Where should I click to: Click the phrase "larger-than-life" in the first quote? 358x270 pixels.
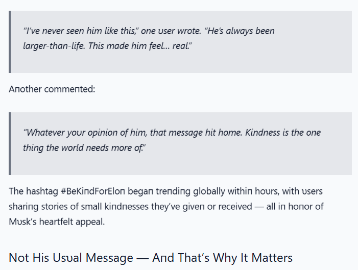coord(54,46)
